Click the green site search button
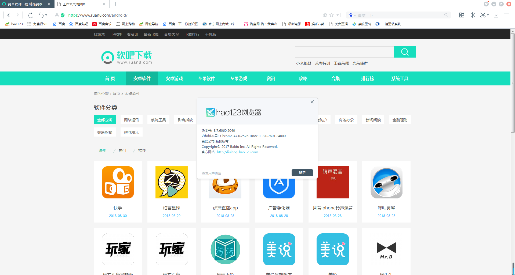The image size is (515, 275). pos(405,52)
